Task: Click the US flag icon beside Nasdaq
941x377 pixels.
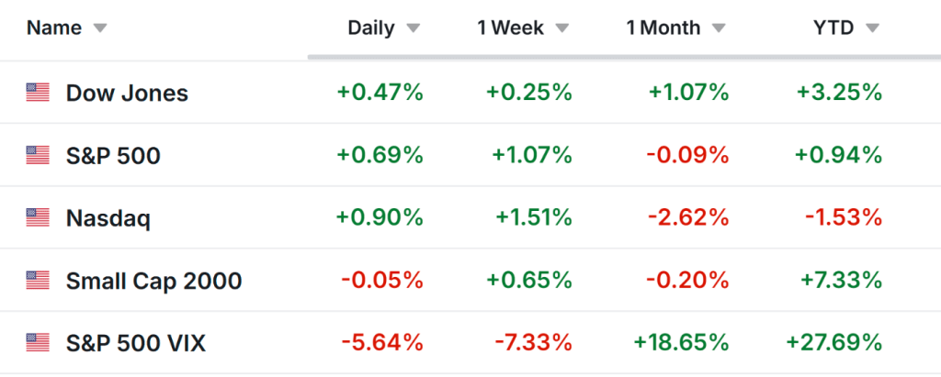Action: click(38, 218)
